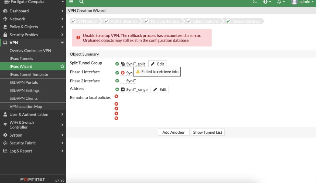
Task: Open the help question mark icon
Action: tap(265, 2)
